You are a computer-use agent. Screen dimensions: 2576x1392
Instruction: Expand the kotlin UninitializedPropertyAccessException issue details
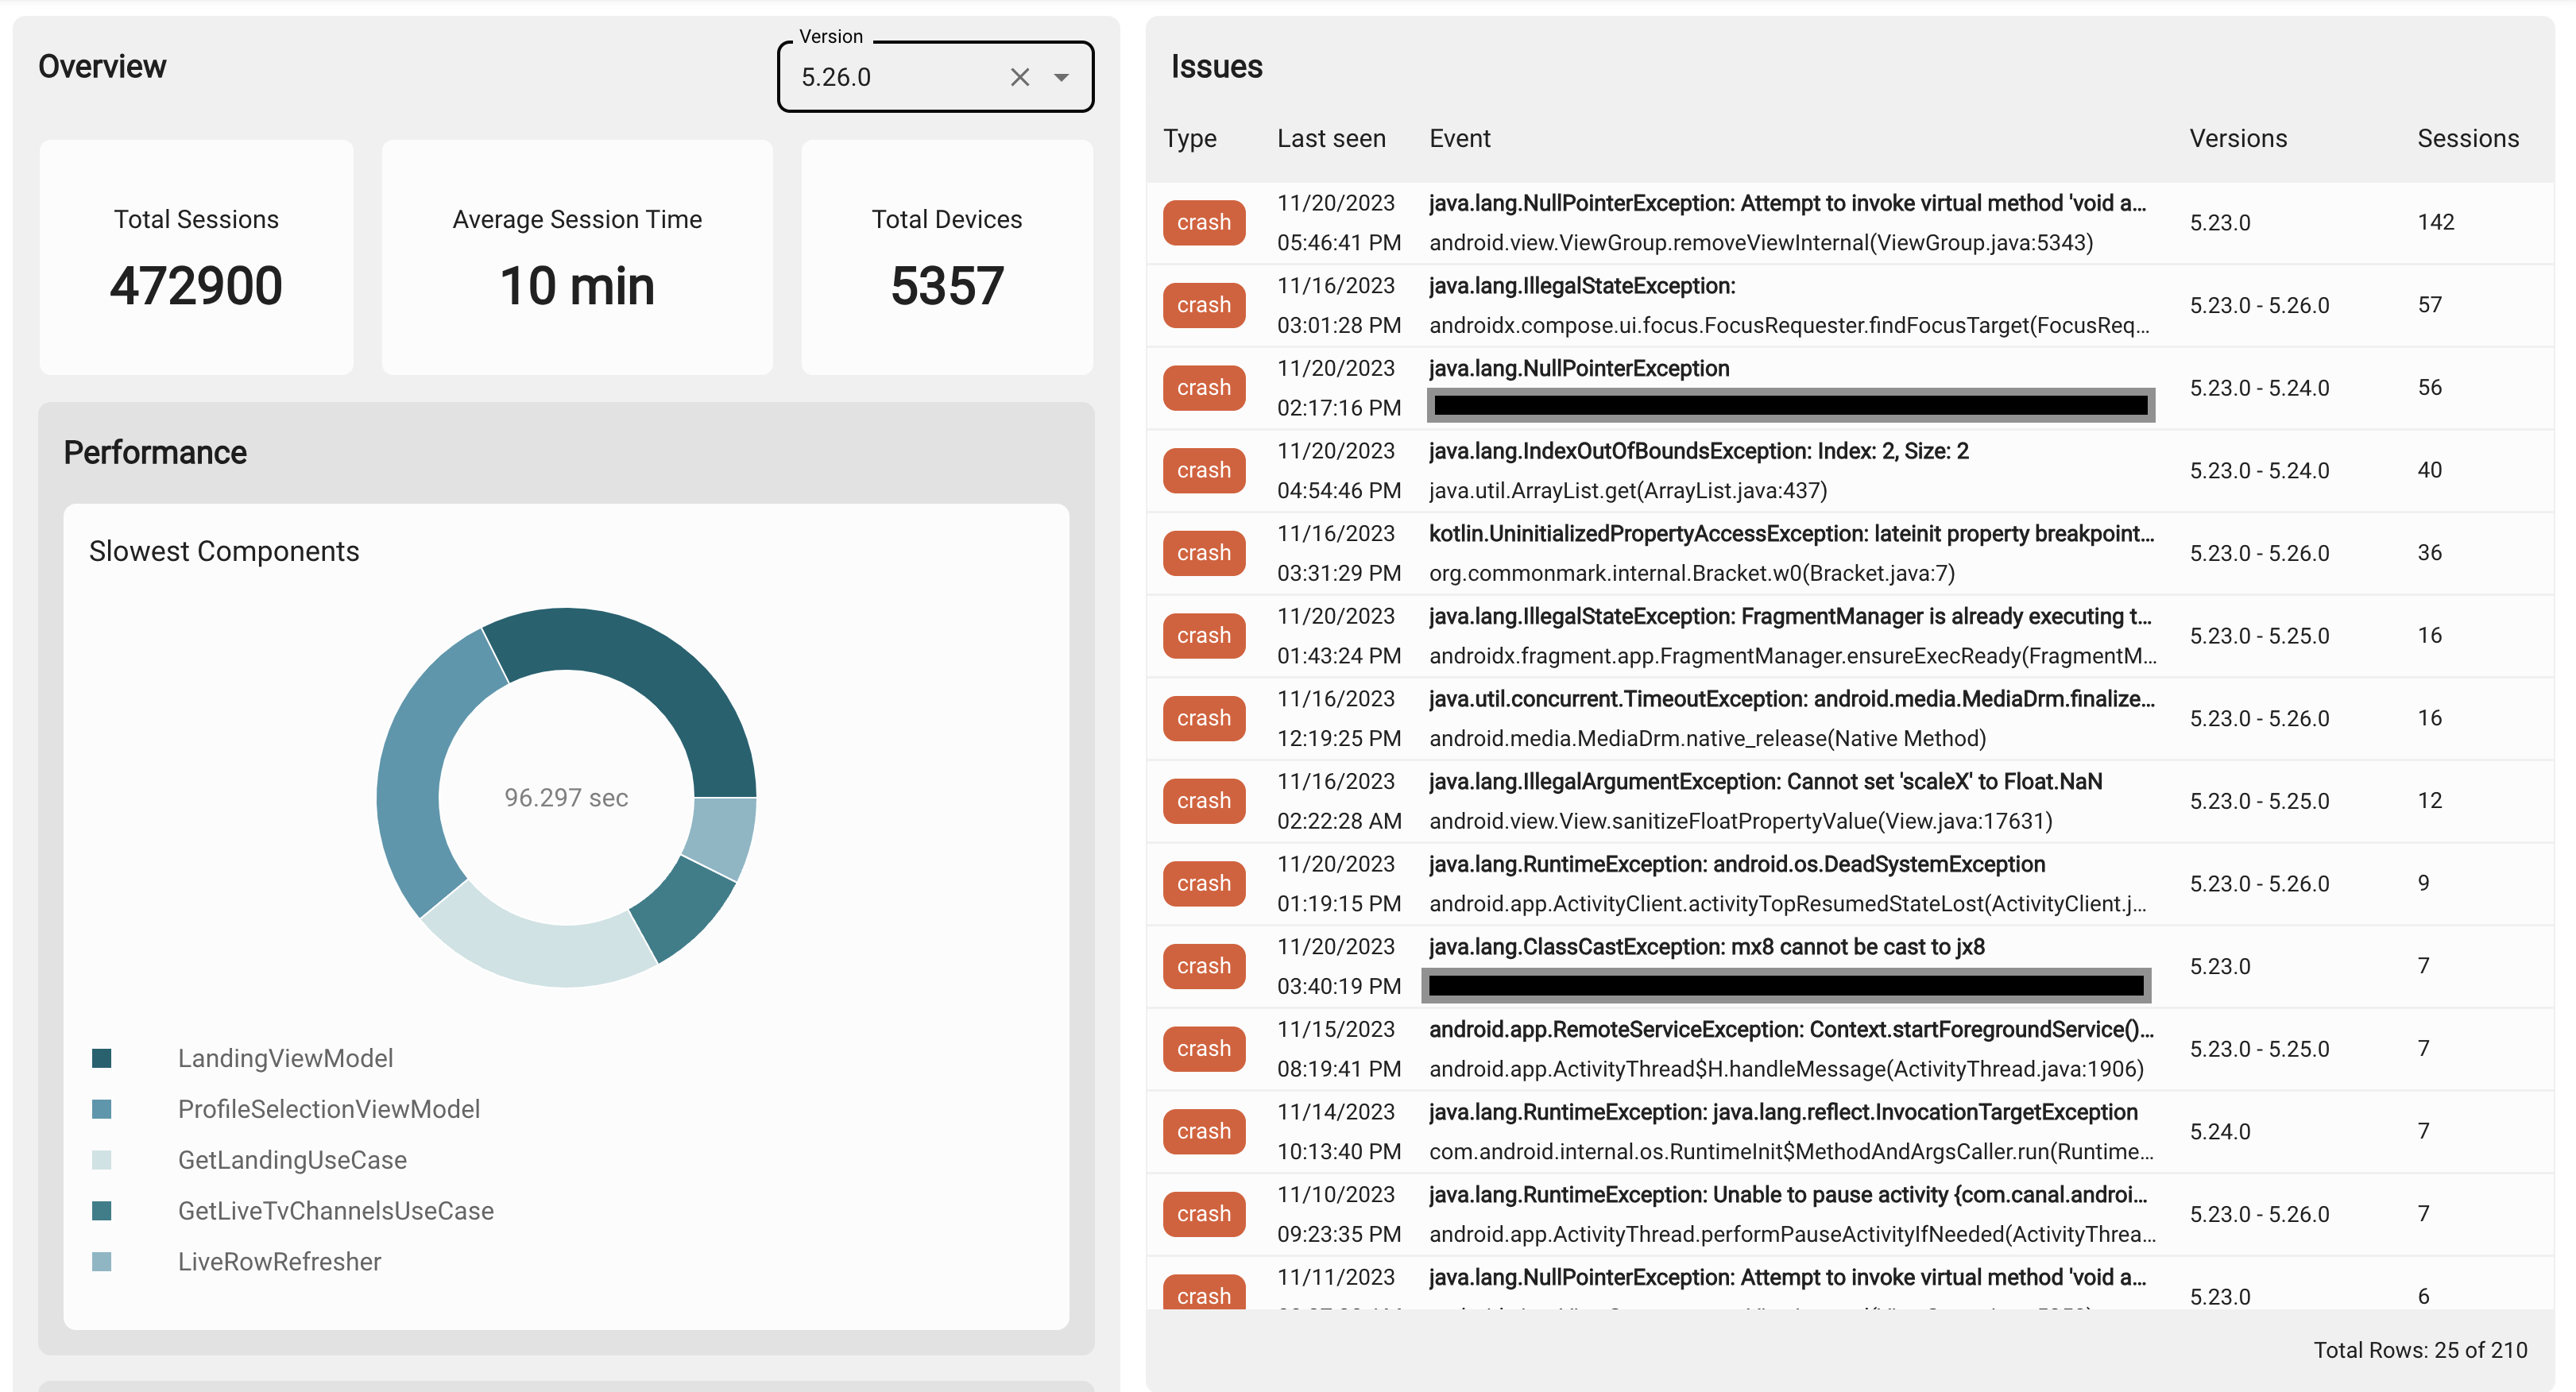[x=1790, y=552]
